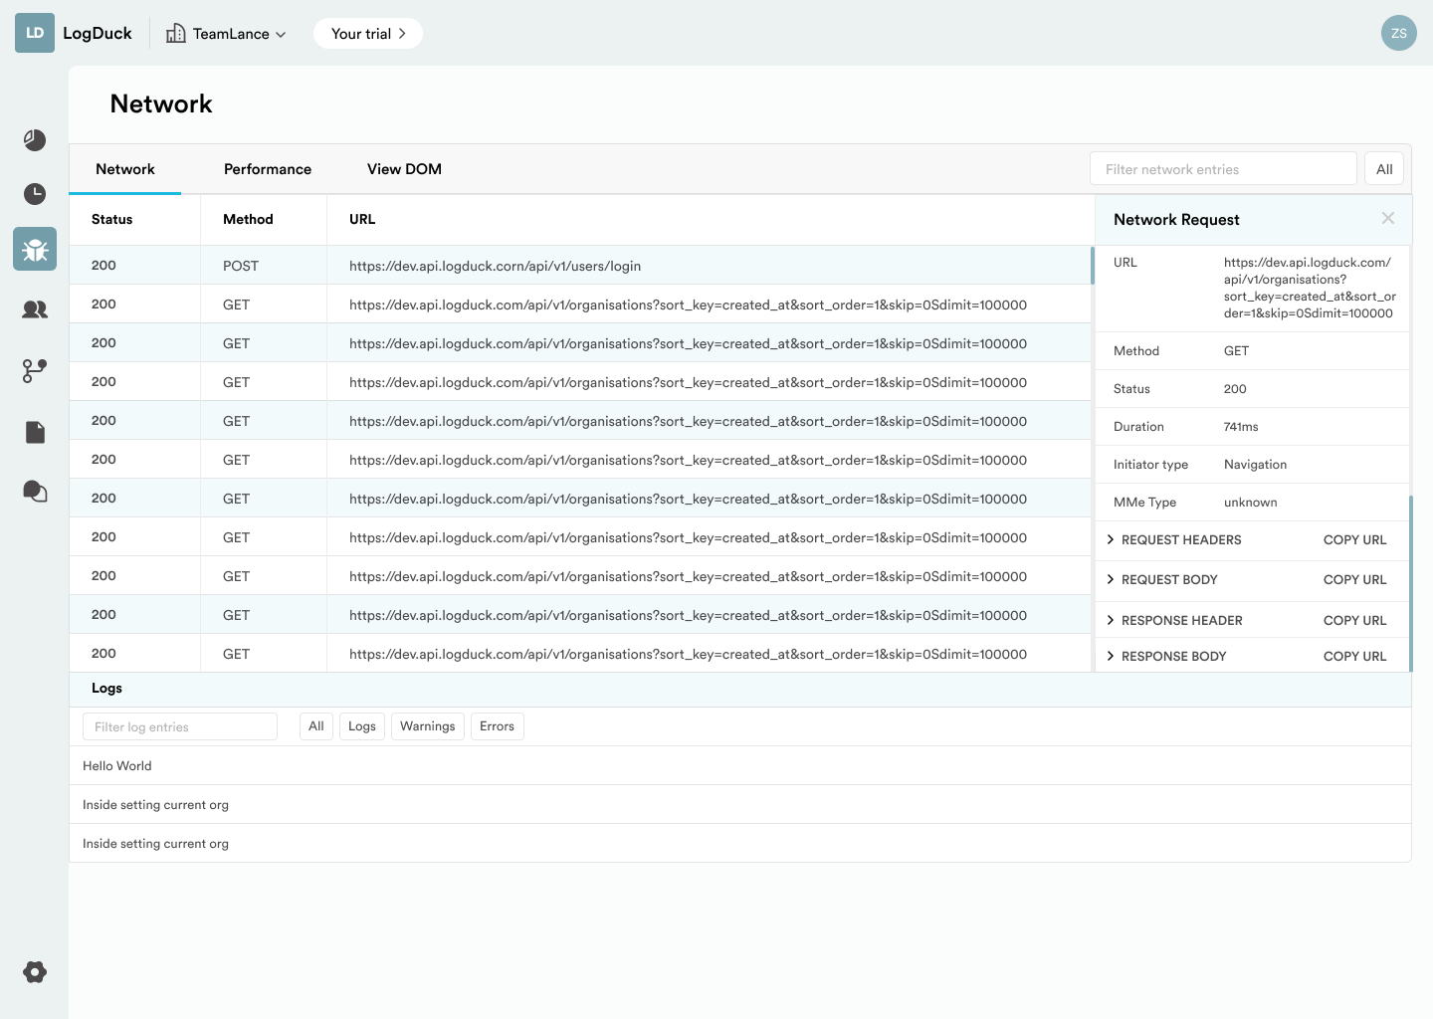1433x1019 pixels.
Task: Select the bug icon in sidebar
Action: (x=35, y=249)
